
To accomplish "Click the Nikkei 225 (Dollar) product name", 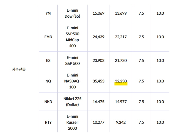I will click(72, 102).
